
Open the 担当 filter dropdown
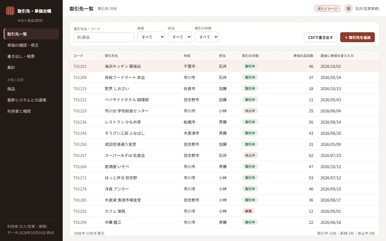tap(180, 37)
